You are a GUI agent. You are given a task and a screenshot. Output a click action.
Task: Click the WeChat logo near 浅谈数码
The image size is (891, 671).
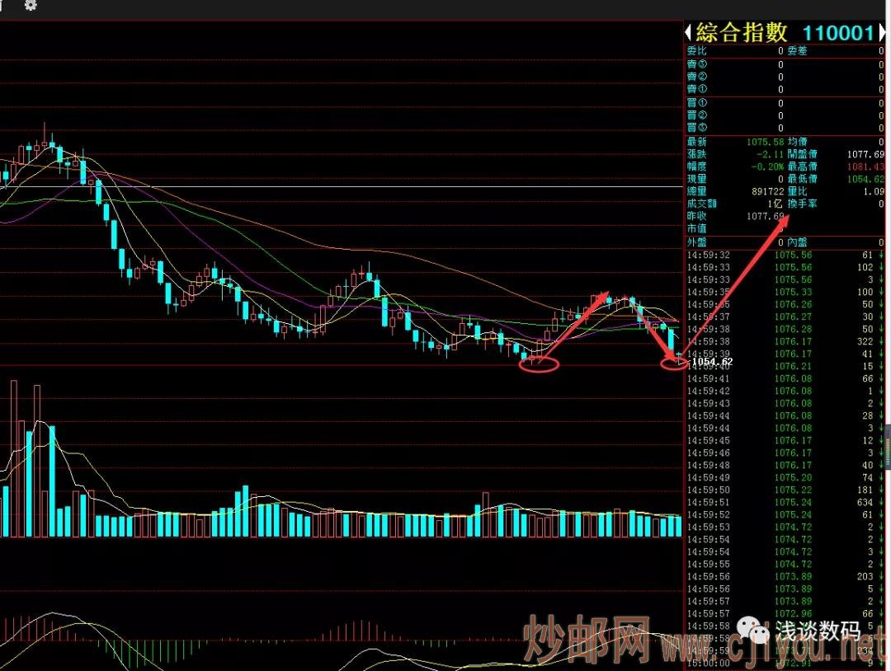pos(755,632)
